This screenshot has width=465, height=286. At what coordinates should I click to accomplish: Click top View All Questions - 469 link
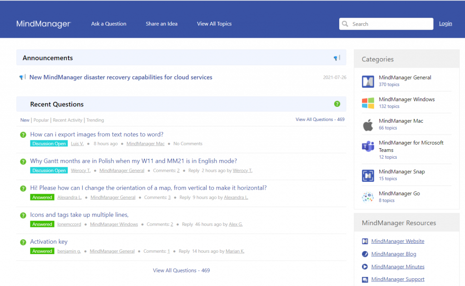(320, 120)
